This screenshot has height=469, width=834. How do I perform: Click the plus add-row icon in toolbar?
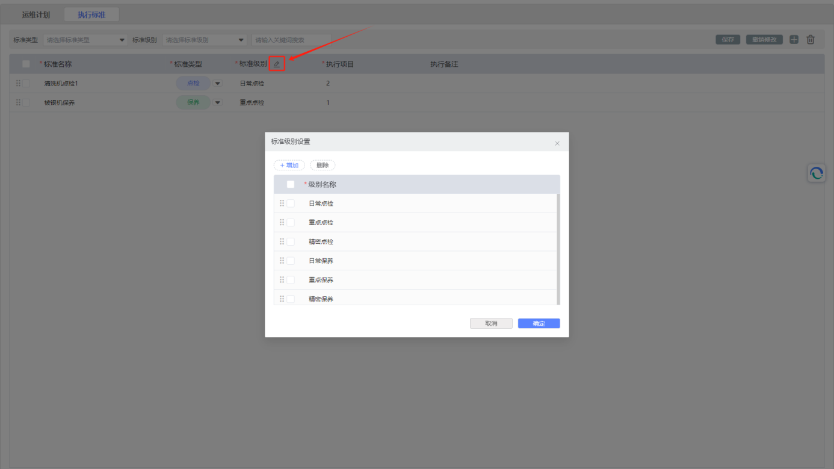click(794, 40)
